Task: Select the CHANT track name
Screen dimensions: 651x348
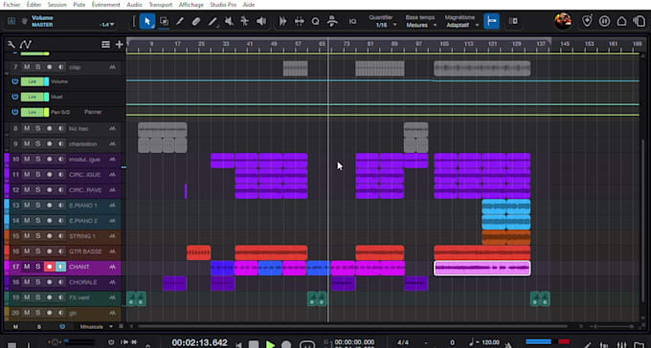Action: click(79, 267)
